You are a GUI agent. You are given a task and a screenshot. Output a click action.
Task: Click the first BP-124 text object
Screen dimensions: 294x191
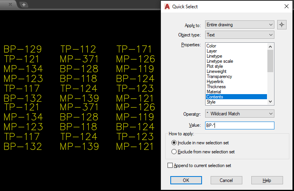tap(135, 78)
